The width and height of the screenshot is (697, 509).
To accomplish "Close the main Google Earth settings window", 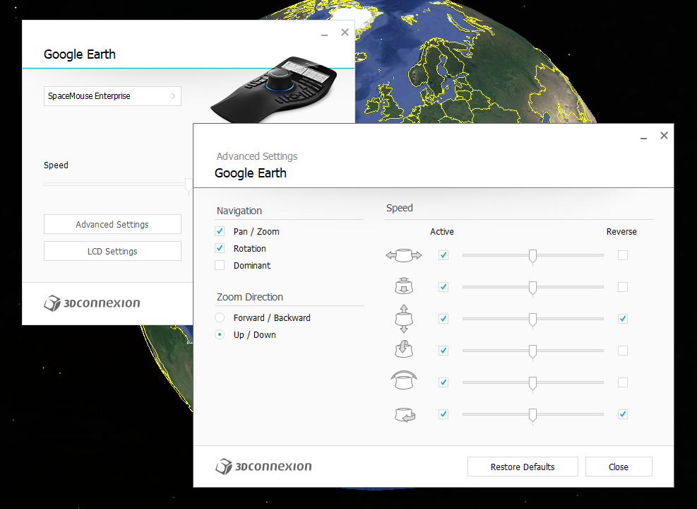I will click(345, 32).
